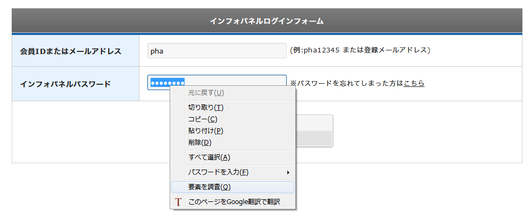Click the インフォパネルログインフォーム header bar
532x212 pixels.
(267, 21)
